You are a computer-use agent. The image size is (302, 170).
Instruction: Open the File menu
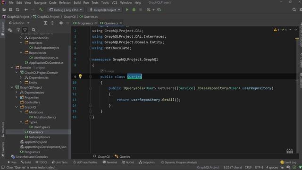tap(11, 3)
